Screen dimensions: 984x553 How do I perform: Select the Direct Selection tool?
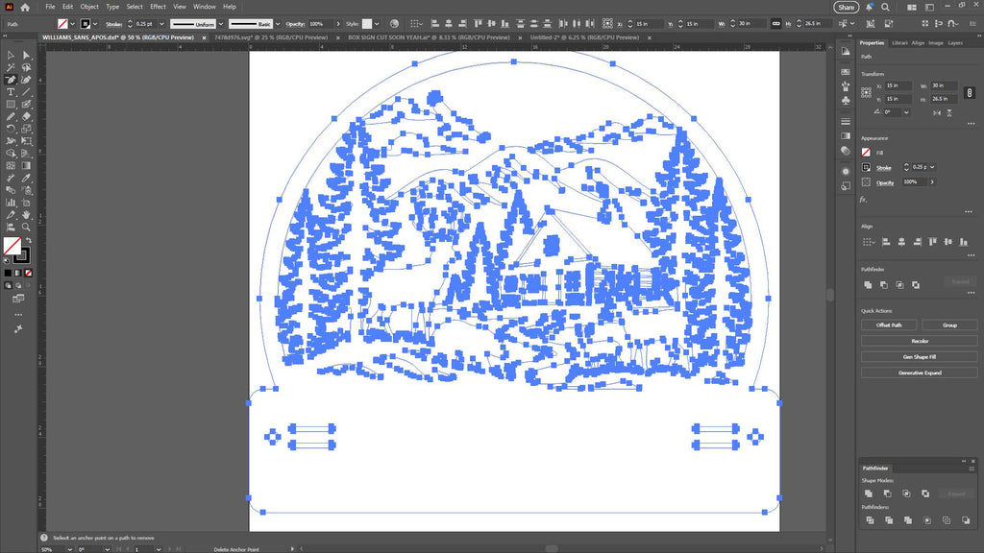click(26, 55)
